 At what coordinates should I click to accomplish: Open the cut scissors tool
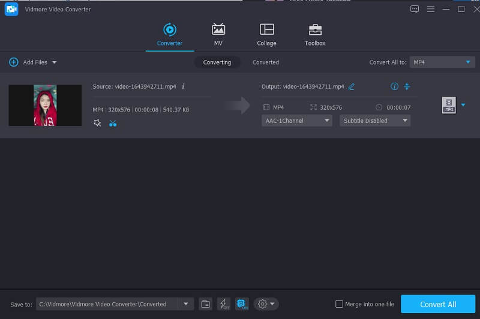coord(113,123)
